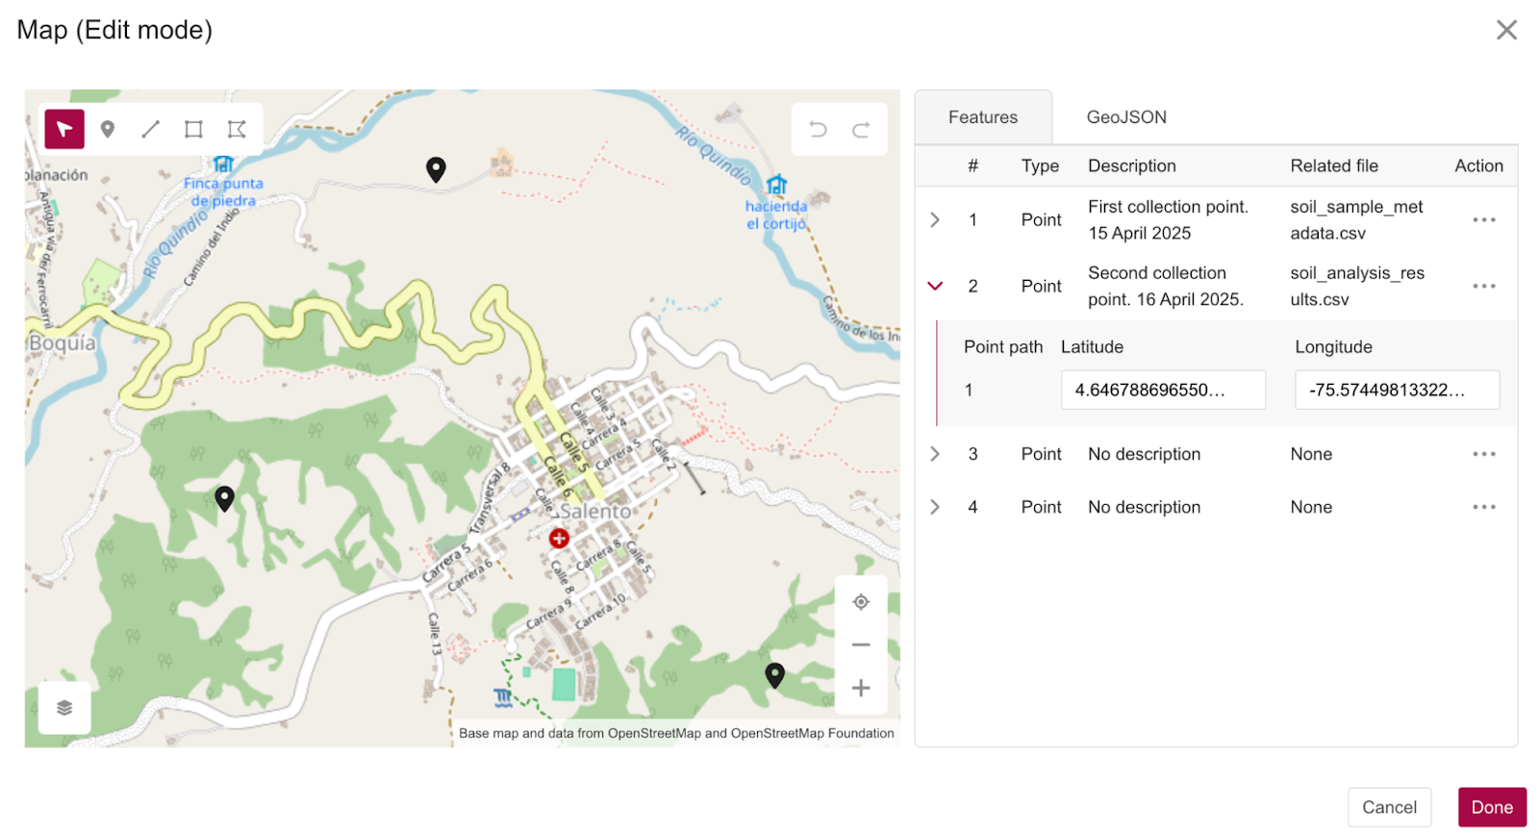Select the line drawing tool
This screenshot has width=1539, height=834.
151,129
